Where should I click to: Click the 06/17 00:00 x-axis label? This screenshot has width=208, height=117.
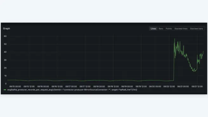(71, 86)
